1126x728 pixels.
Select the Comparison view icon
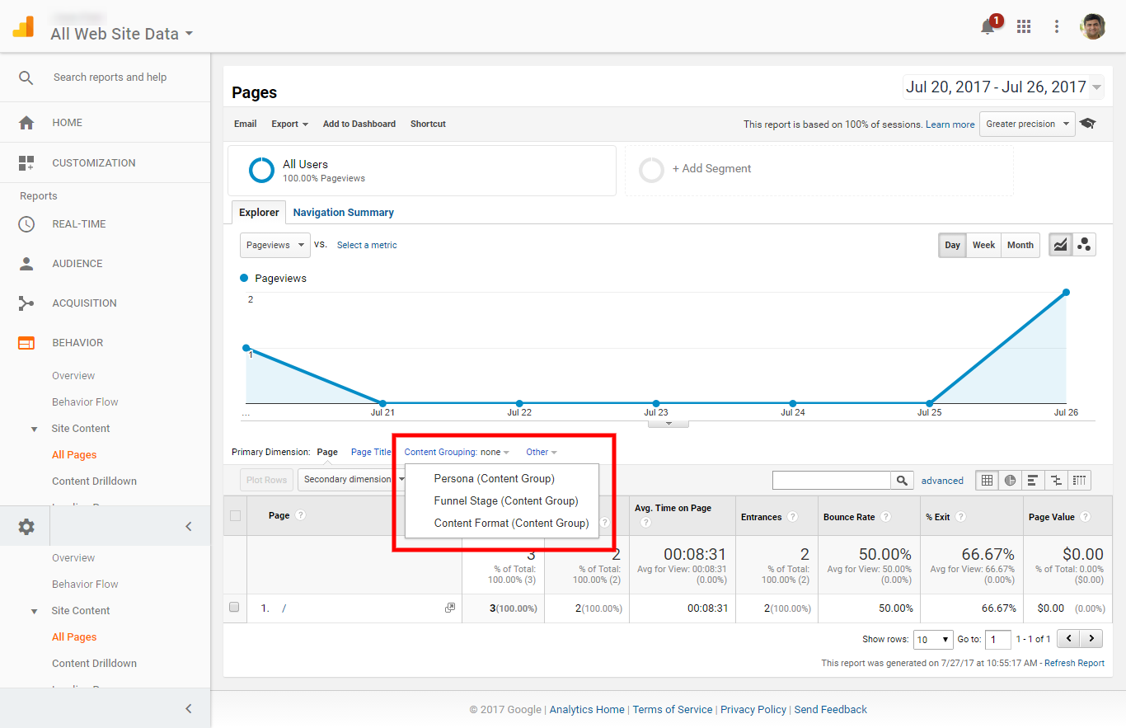click(x=1056, y=480)
